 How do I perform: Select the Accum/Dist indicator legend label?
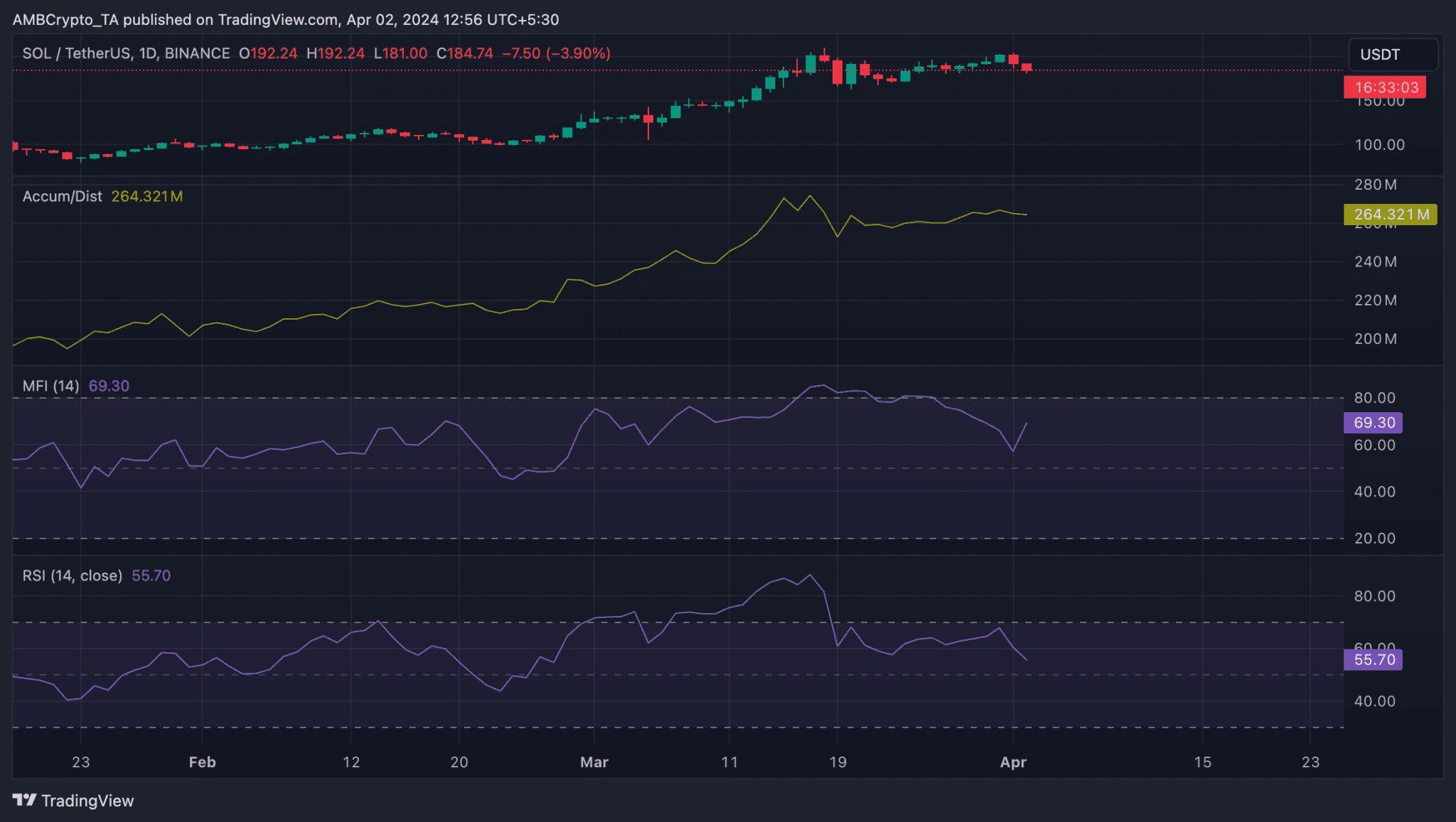tap(62, 196)
